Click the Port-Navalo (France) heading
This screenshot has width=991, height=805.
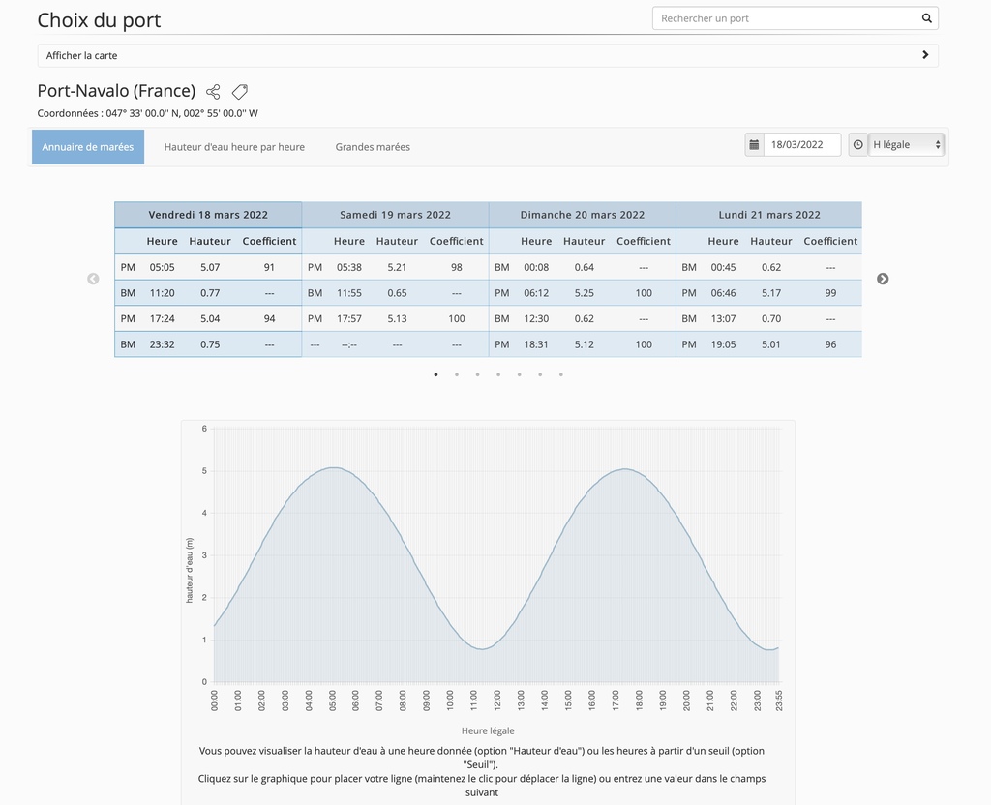click(x=116, y=91)
